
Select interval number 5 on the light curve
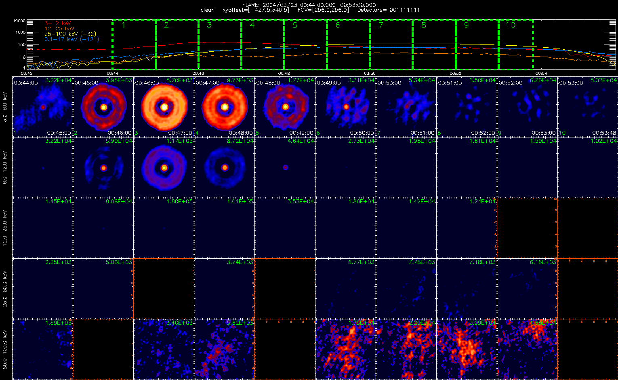tap(295, 25)
